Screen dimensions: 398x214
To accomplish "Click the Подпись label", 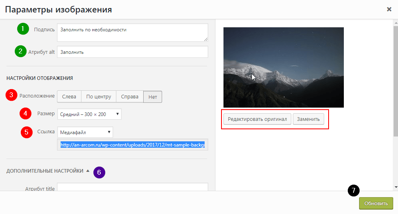I will coord(45,29).
